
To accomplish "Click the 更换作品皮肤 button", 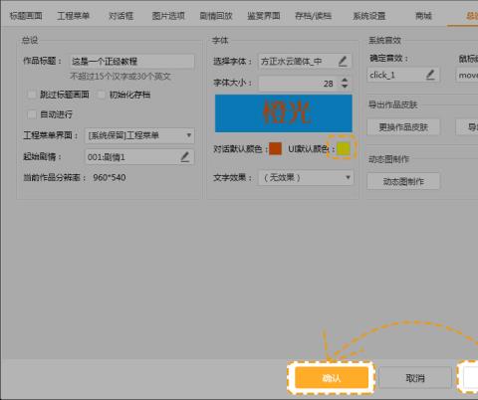I will pyautogui.click(x=403, y=127).
